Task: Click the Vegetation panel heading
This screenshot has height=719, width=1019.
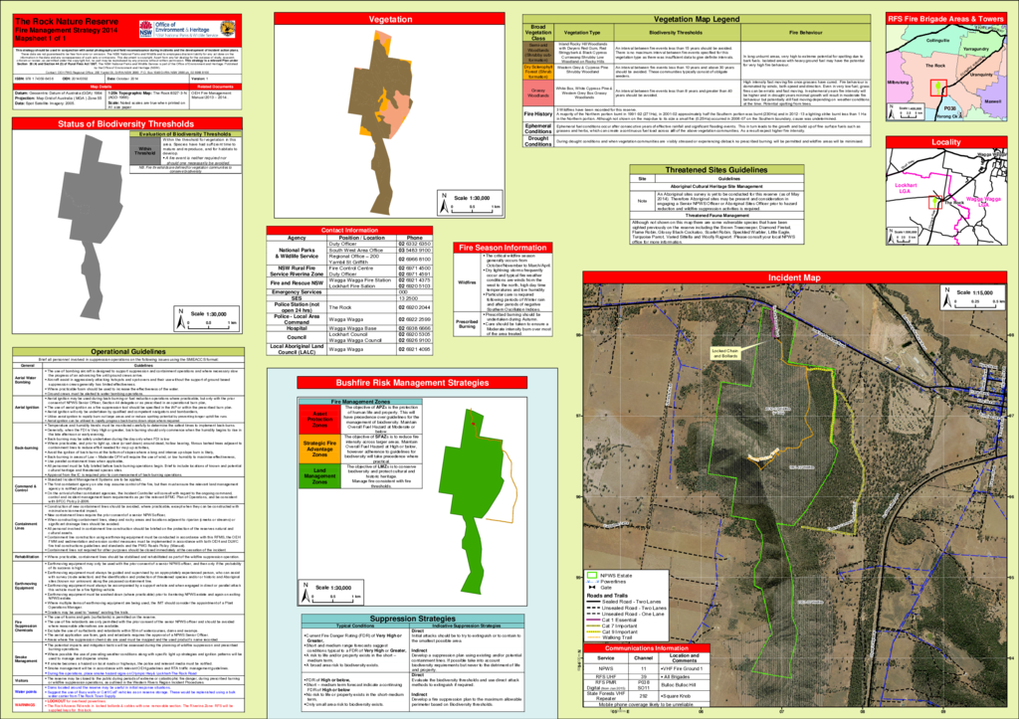Action: (390, 20)
